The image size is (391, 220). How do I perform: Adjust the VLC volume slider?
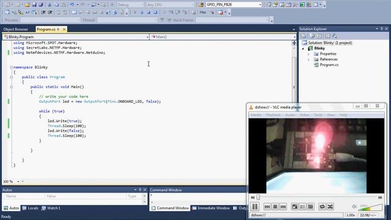click(370, 207)
